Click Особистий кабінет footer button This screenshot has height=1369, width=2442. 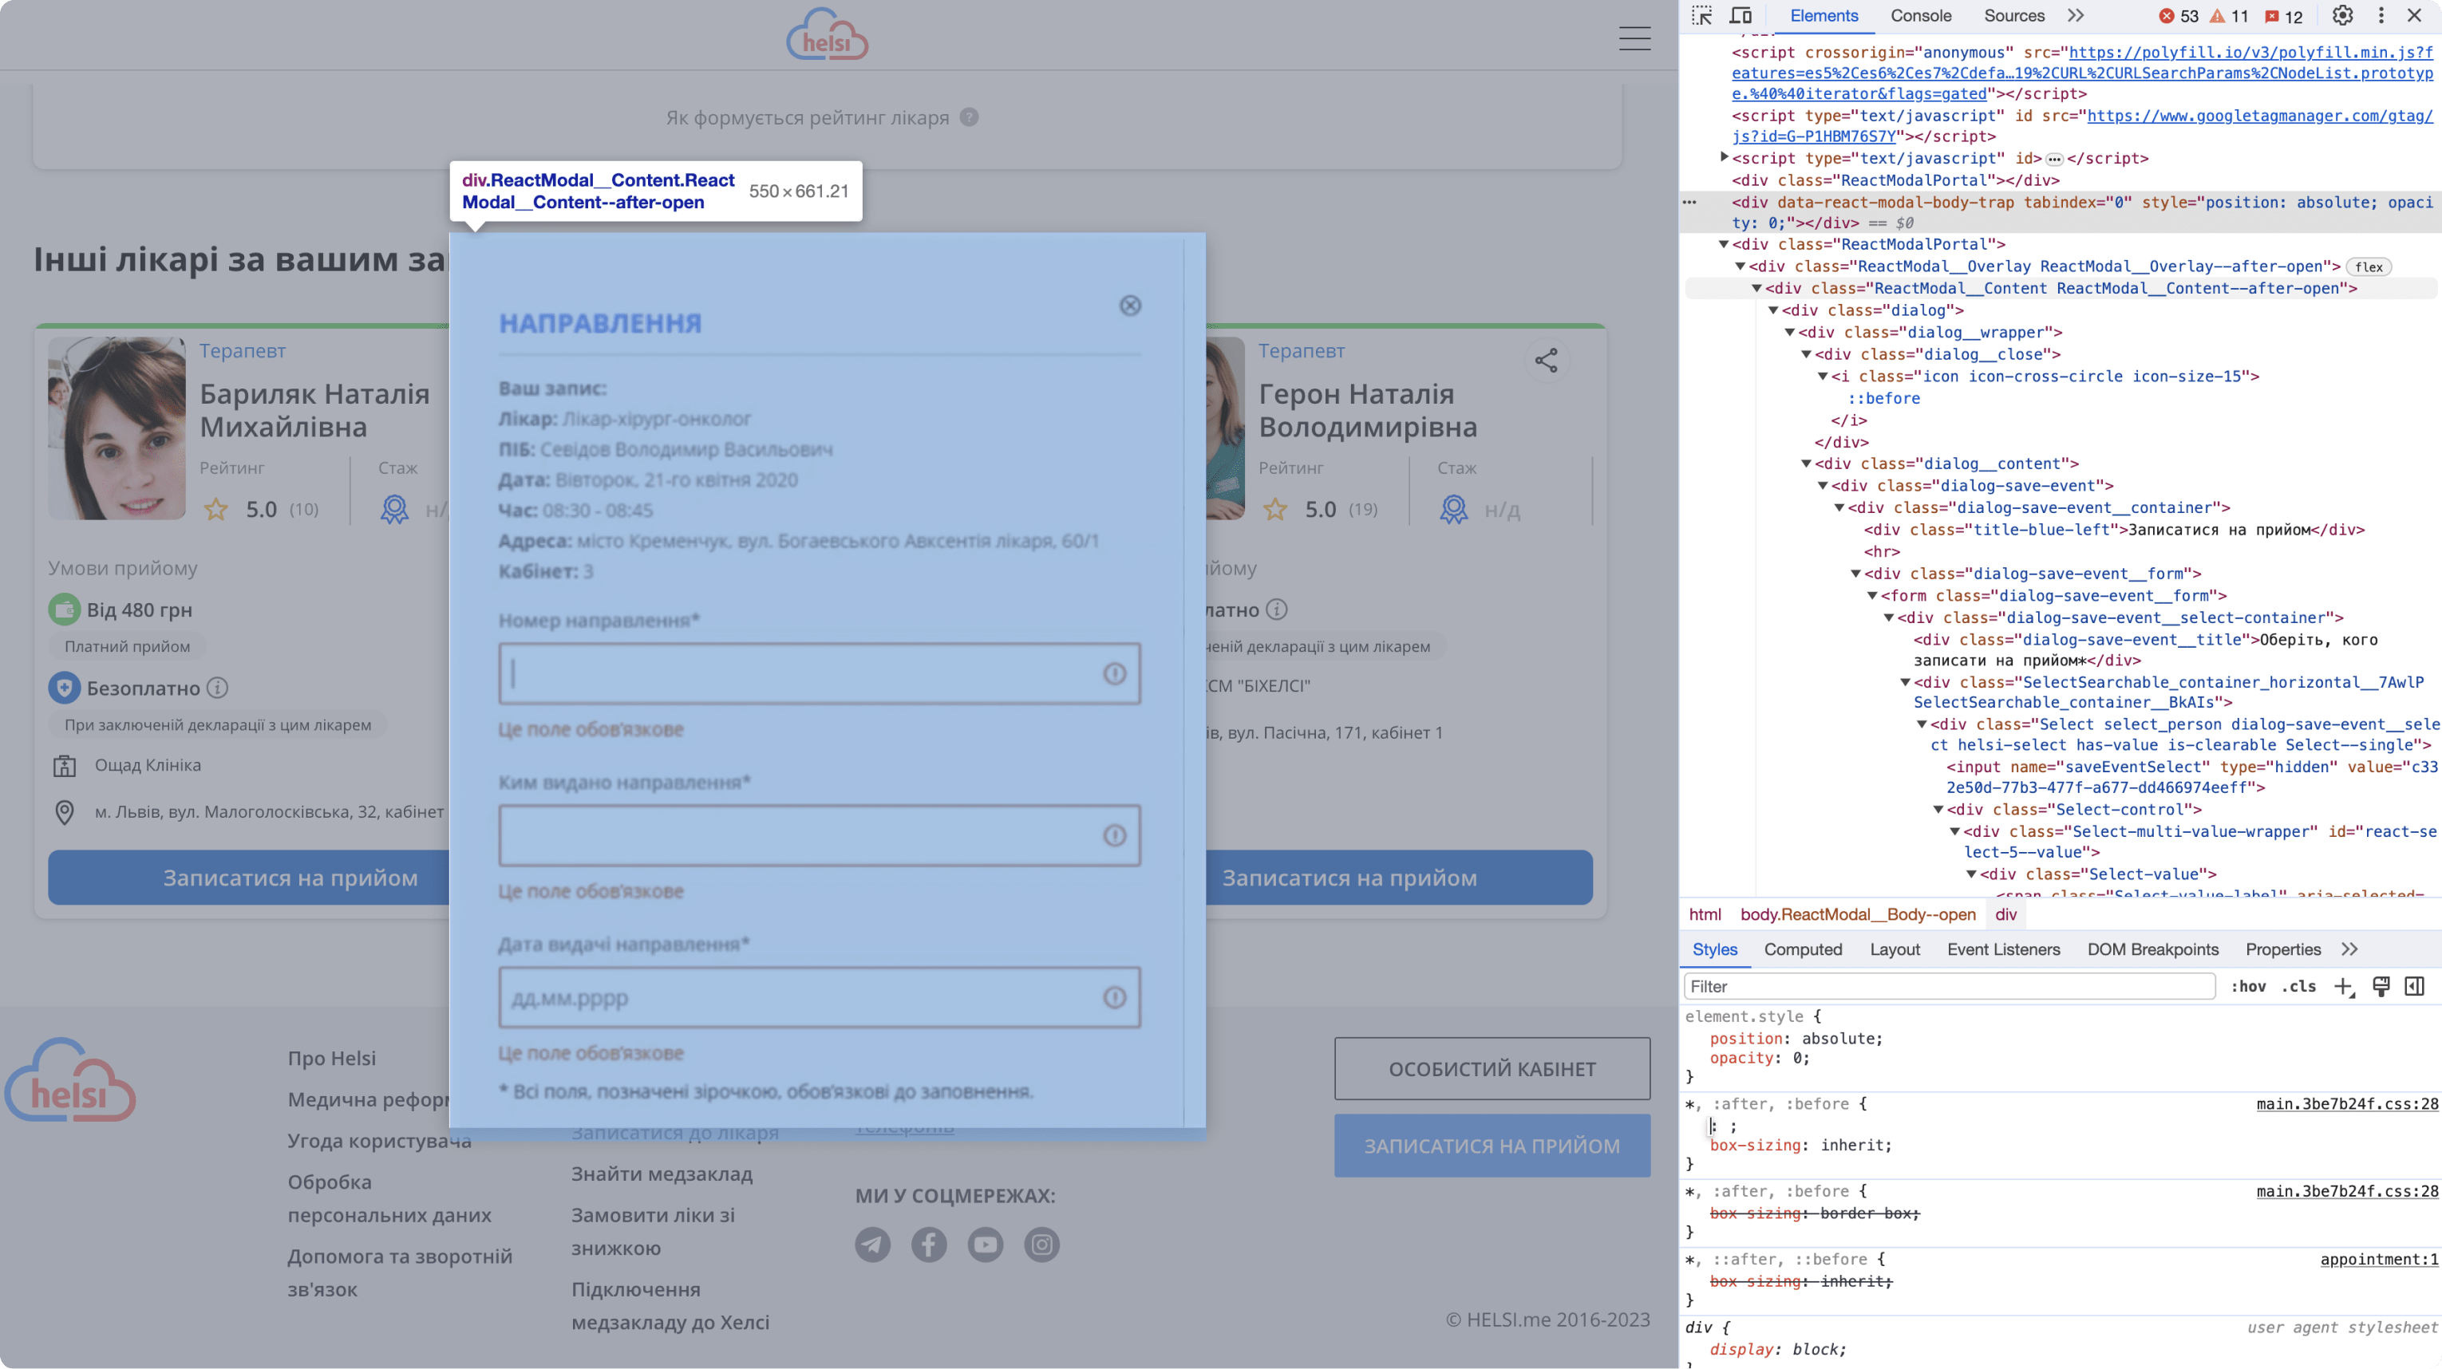1492,1069
